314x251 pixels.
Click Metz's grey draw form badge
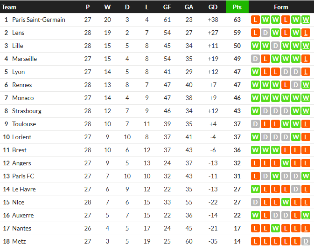point(306,242)
